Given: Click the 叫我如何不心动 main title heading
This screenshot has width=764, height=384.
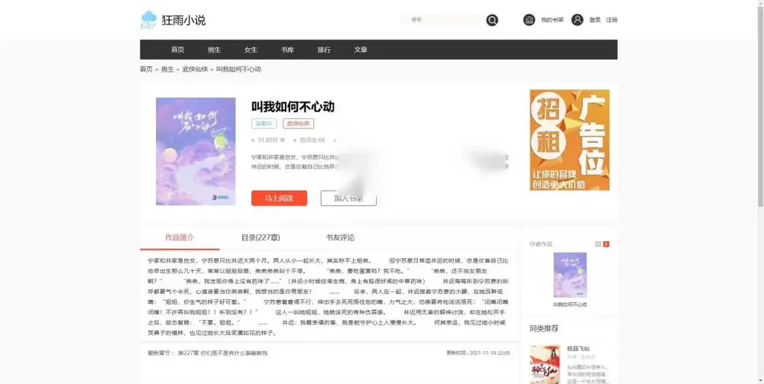Looking at the screenshot, I should tap(293, 107).
